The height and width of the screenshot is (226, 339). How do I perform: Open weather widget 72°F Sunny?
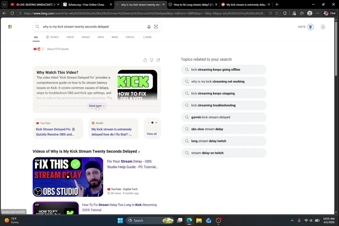(x=12, y=220)
